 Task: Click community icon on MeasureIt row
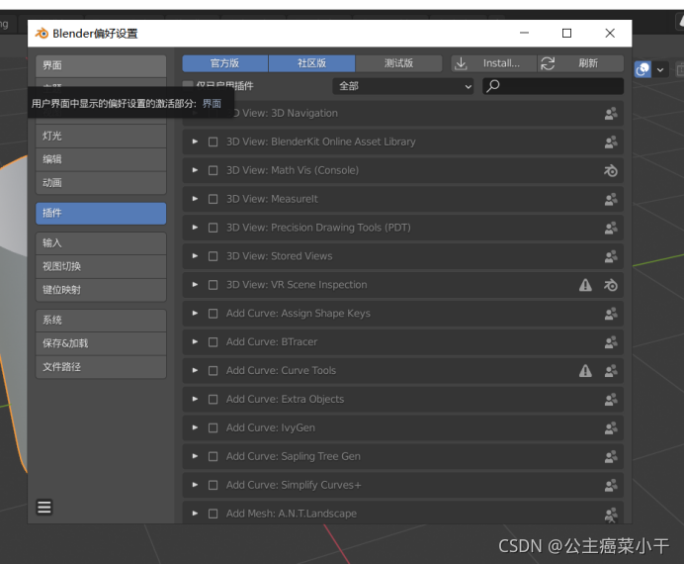(x=611, y=199)
